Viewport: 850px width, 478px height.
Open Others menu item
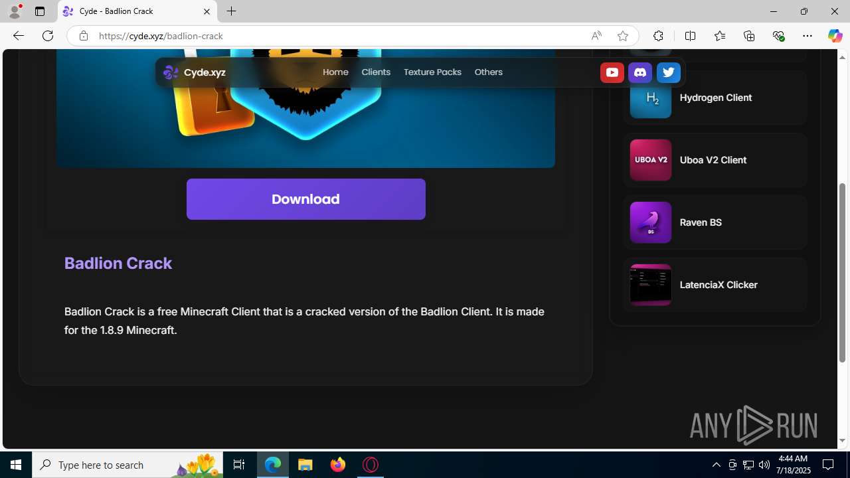[x=488, y=72]
